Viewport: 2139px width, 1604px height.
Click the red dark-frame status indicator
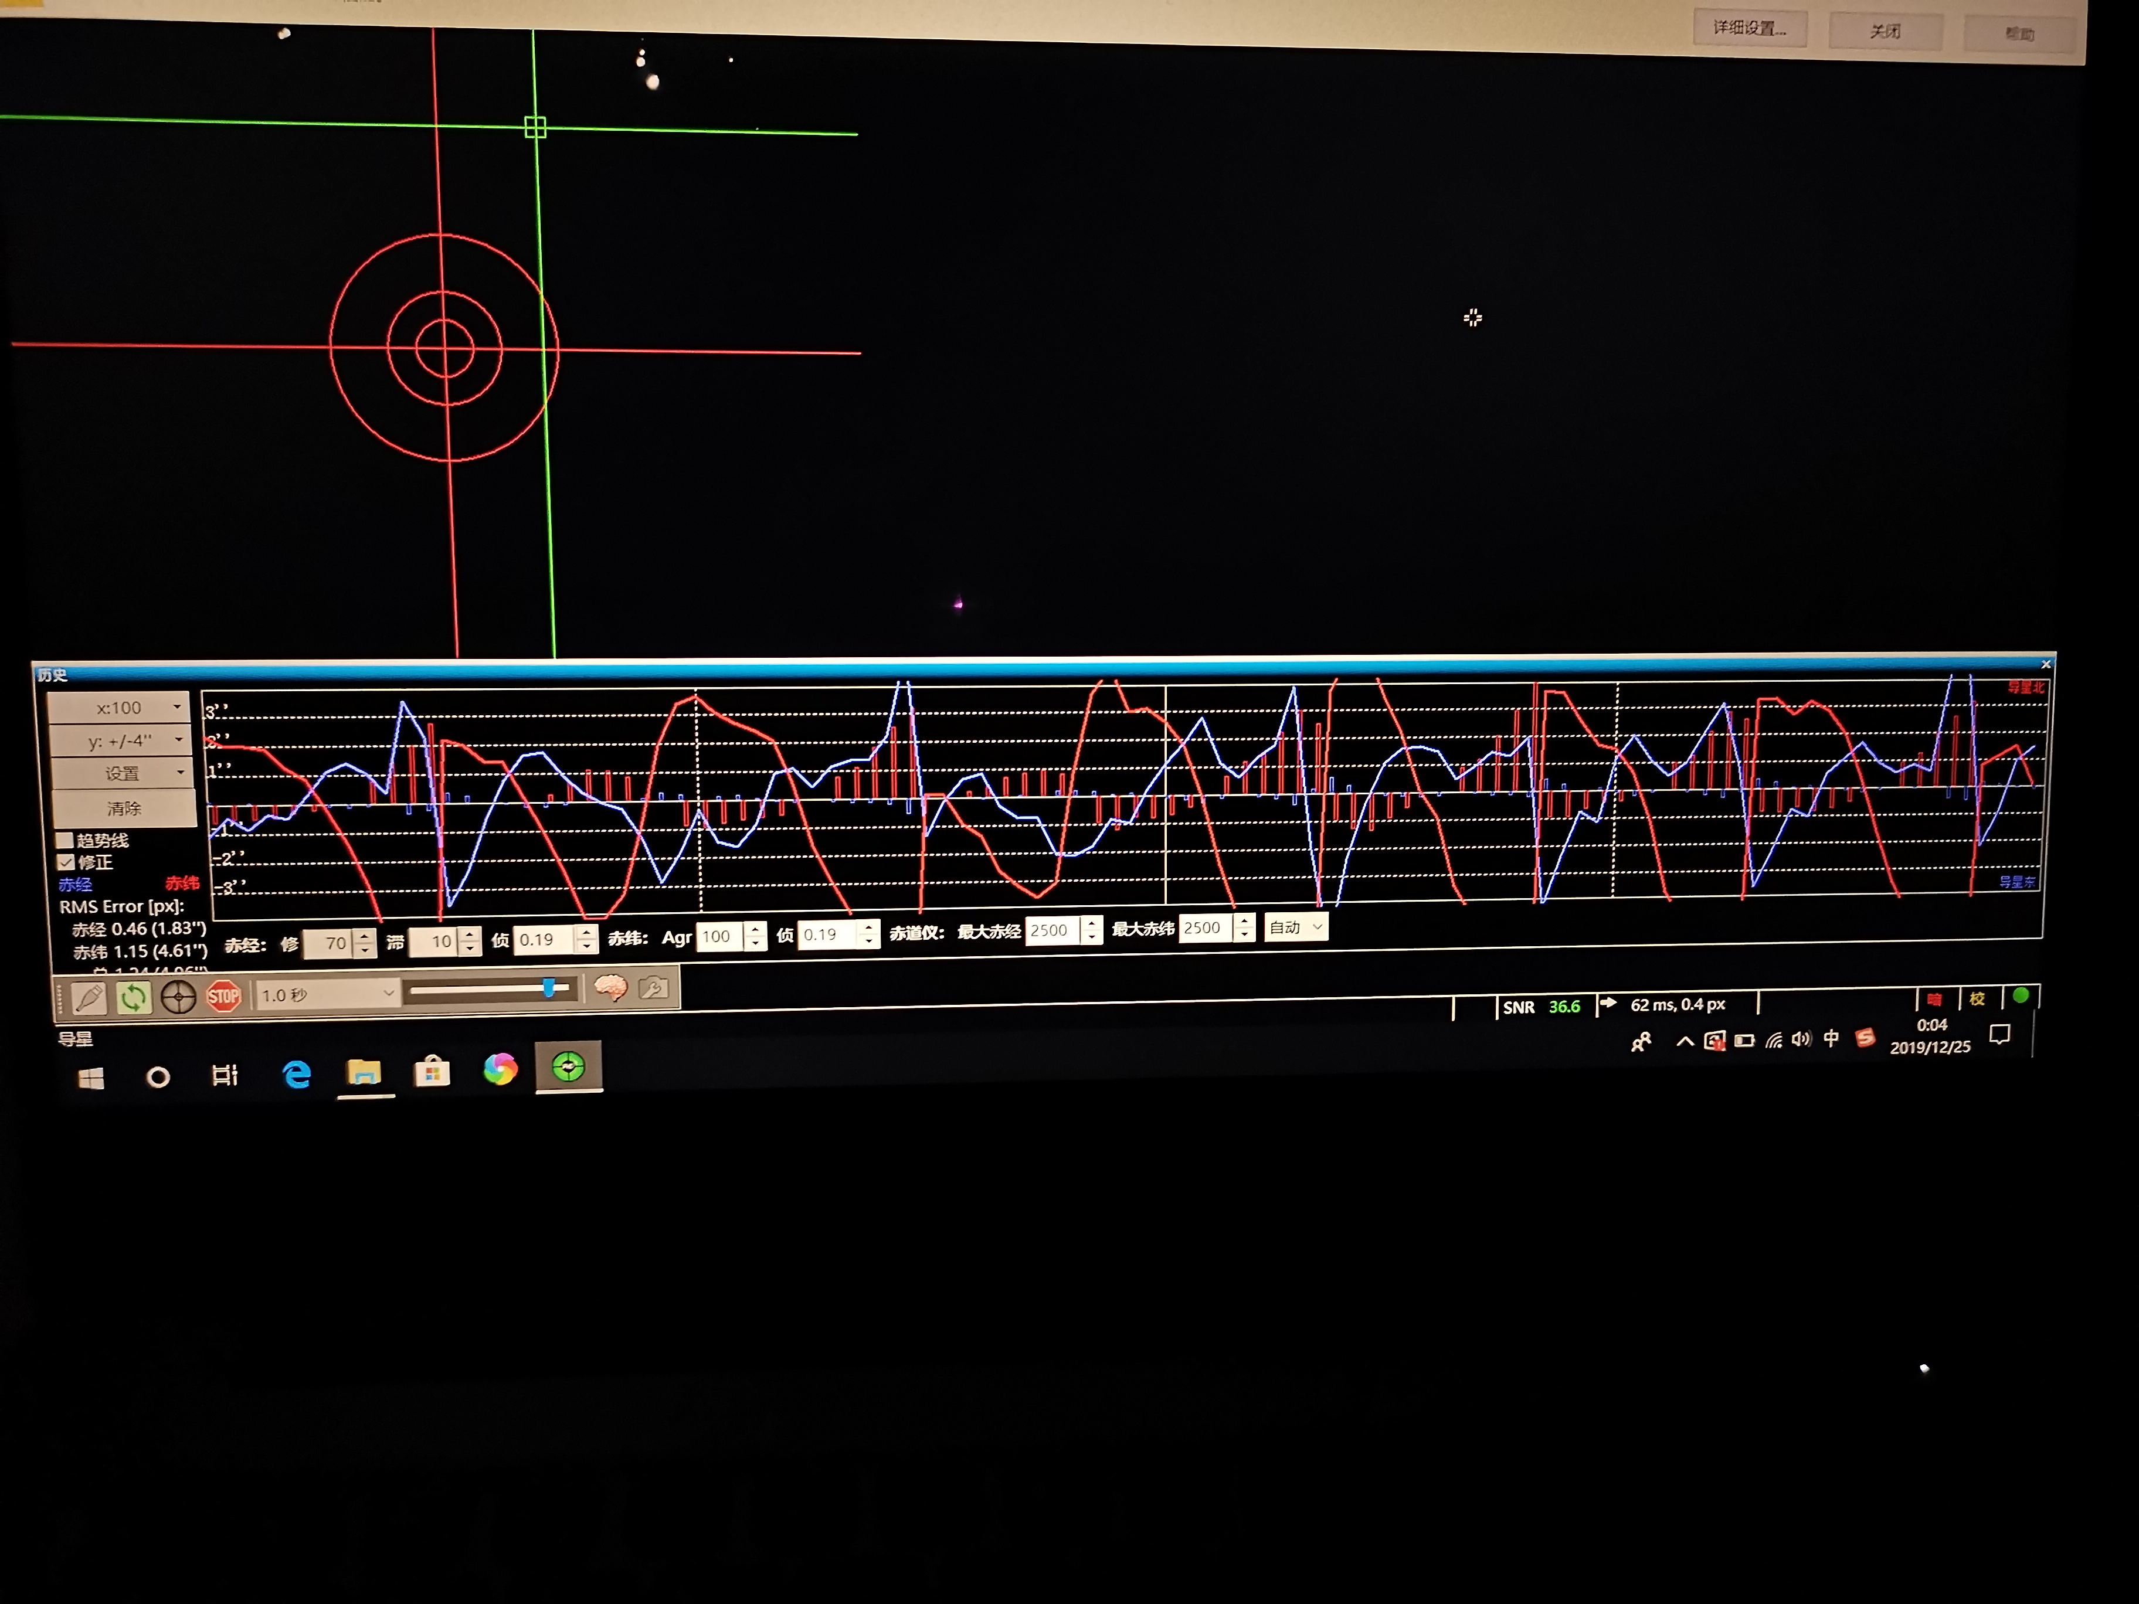pos(1934,1000)
